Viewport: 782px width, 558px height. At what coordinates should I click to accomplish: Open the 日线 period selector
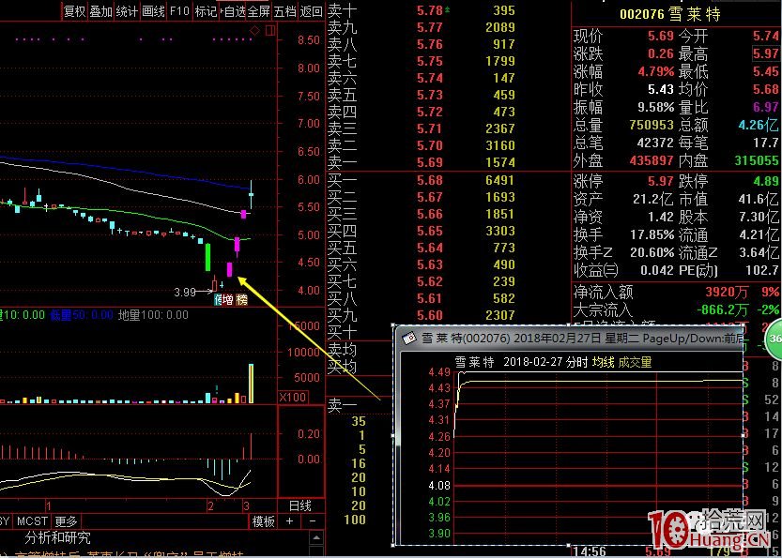(300, 506)
